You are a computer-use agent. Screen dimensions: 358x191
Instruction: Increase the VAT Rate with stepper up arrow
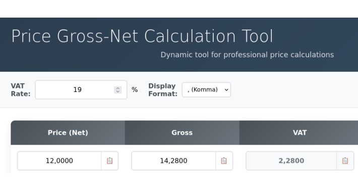click(x=117, y=88)
